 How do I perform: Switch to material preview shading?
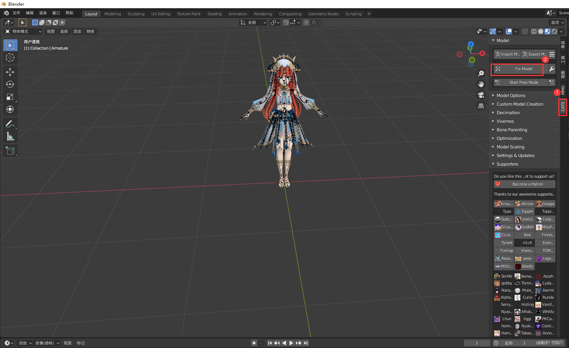coord(548,31)
